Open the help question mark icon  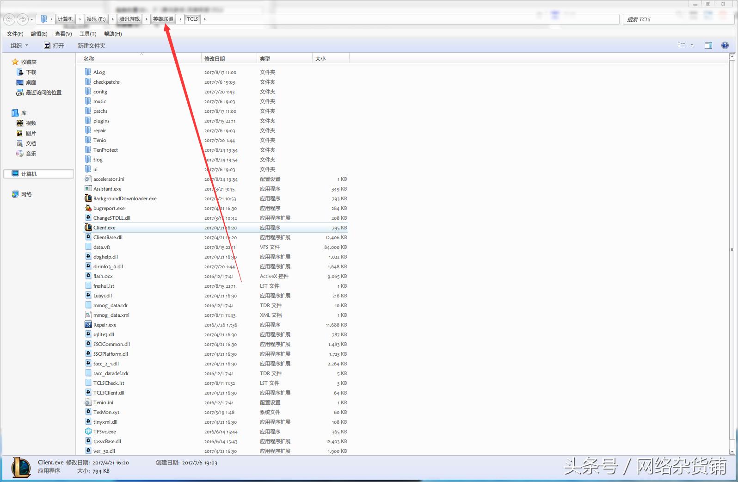coord(725,45)
